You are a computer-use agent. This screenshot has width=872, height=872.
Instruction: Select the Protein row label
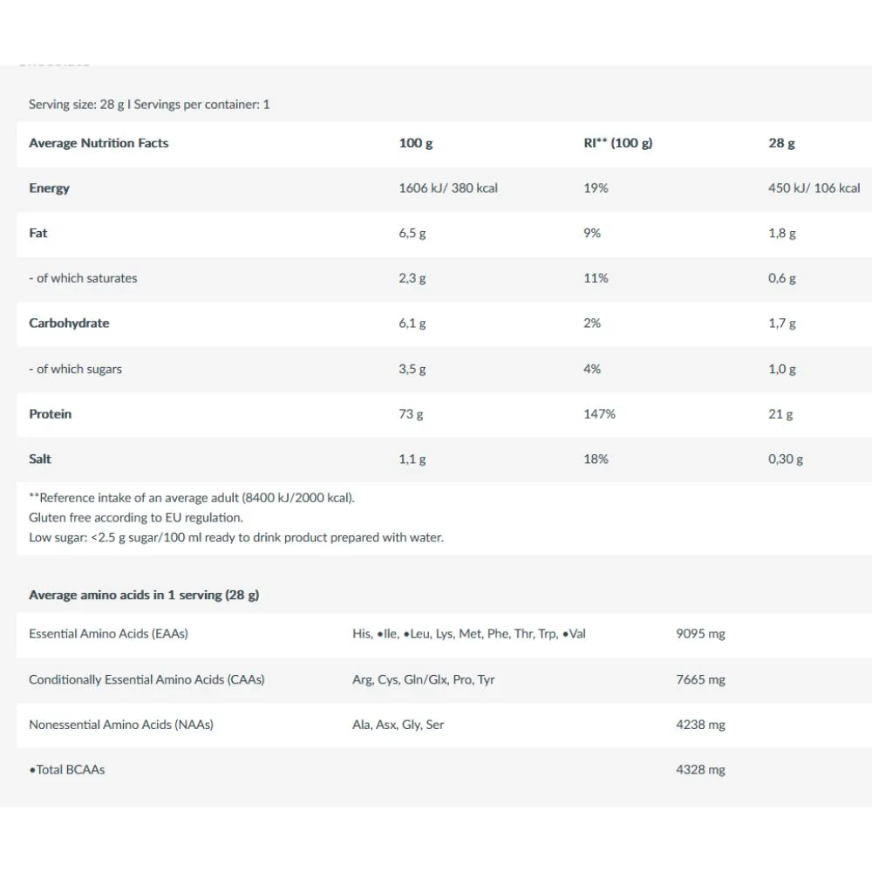pyautogui.click(x=50, y=413)
